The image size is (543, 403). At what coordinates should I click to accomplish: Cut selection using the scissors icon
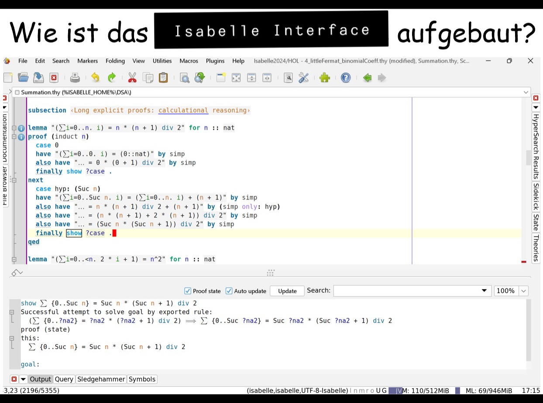[x=132, y=78]
